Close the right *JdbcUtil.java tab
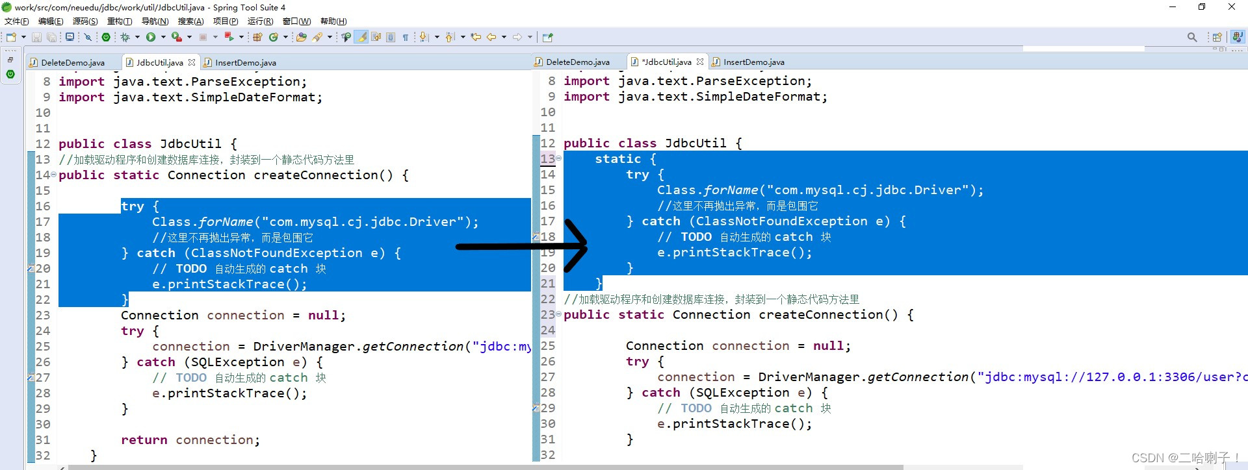The height and width of the screenshot is (470, 1248). click(x=700, y=62)
